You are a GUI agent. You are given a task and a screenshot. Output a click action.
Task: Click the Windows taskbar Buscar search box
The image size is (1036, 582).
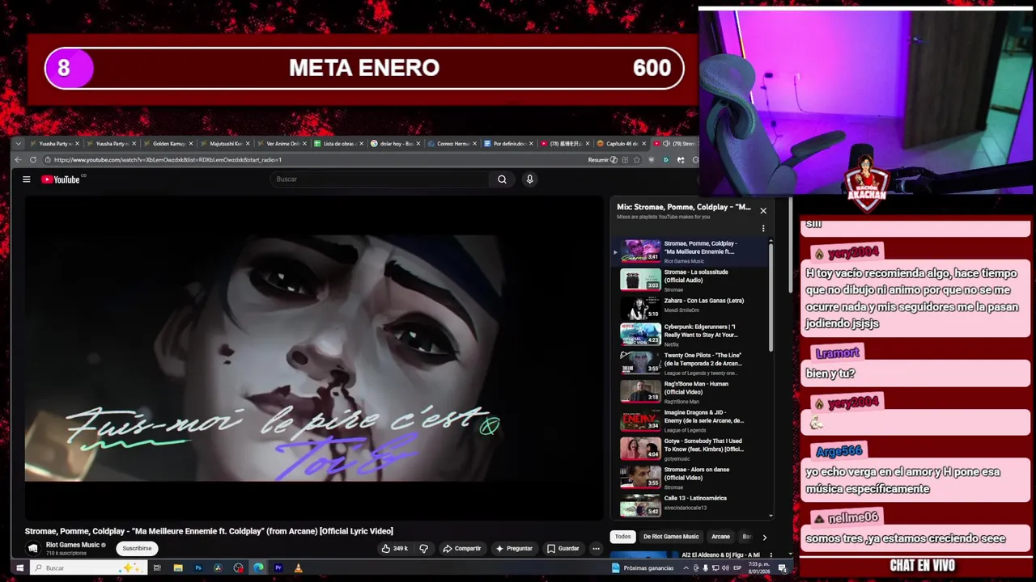(x=88, y=568)
